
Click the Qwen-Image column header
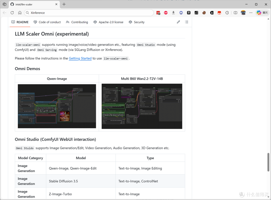pyautogui.click(x=57, y=79)
